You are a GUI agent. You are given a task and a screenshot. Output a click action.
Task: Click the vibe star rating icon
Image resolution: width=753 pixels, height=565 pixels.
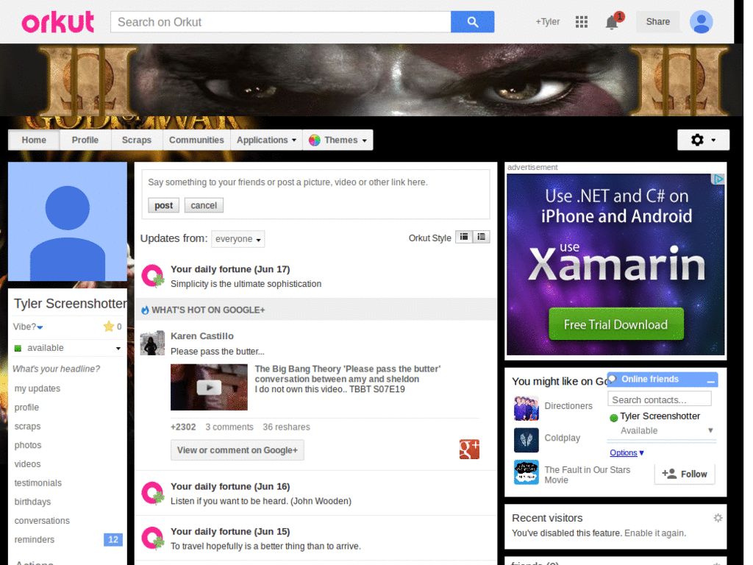pyautogui.click(x=109, y=327)
